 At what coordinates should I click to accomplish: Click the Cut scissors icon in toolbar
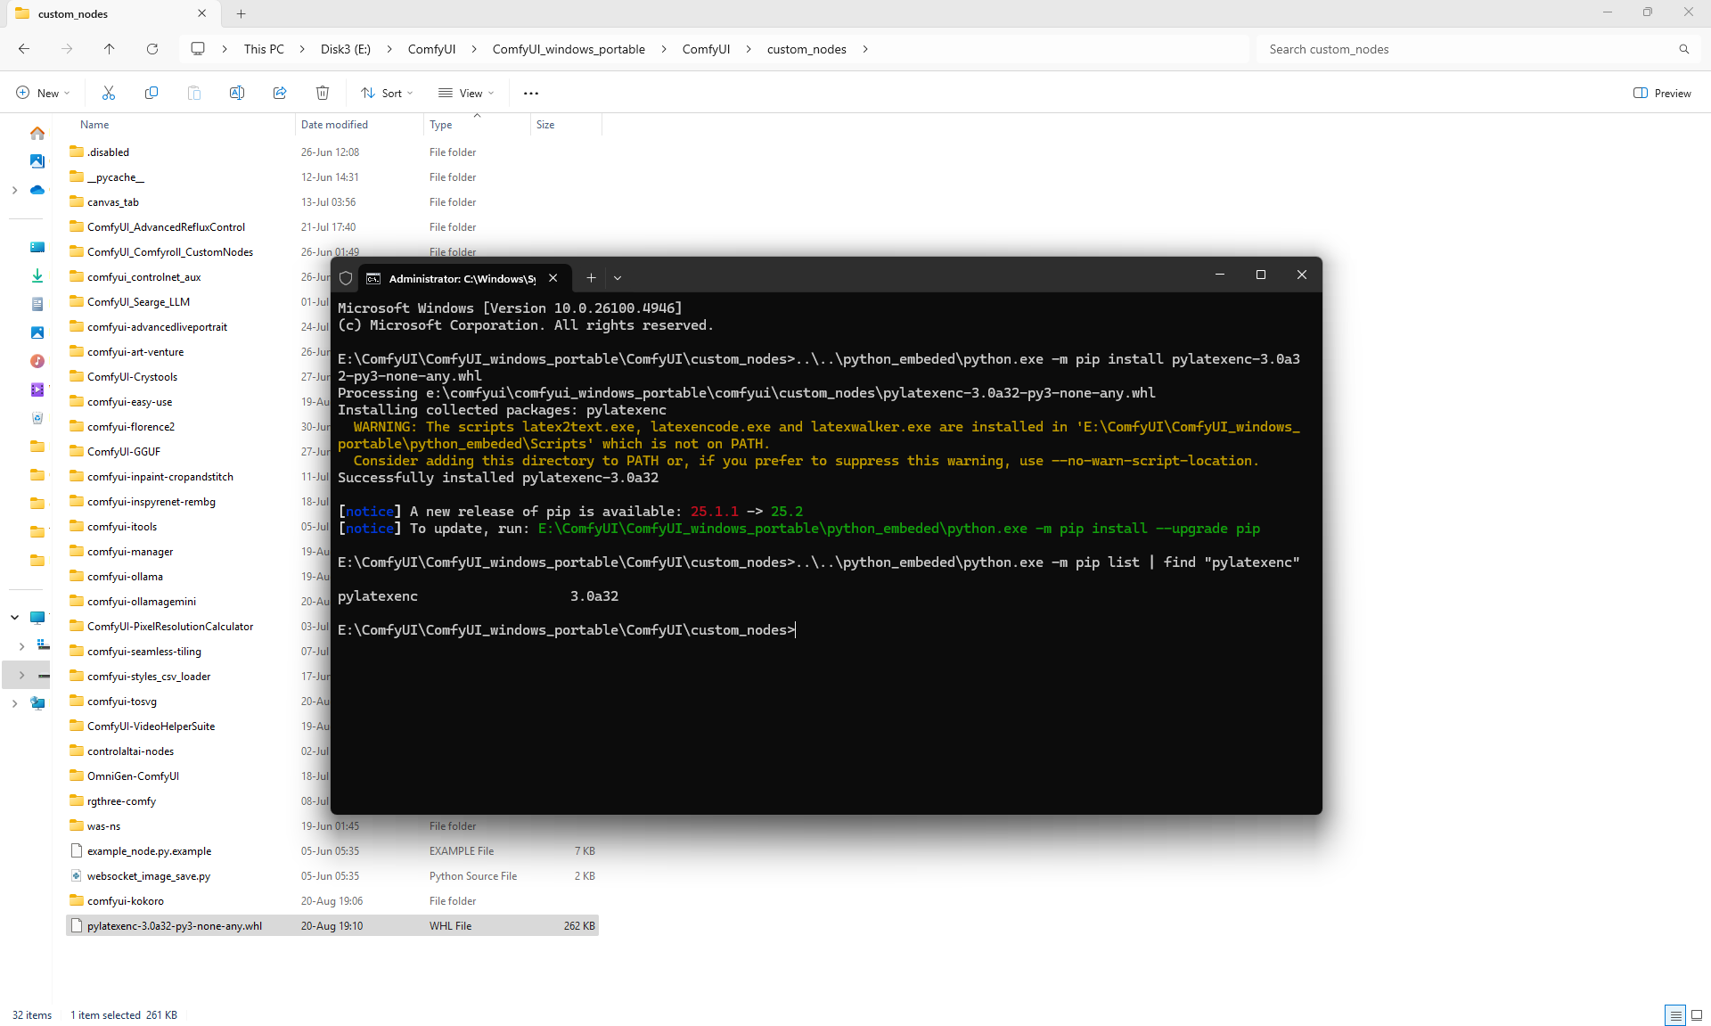point(109,93)
